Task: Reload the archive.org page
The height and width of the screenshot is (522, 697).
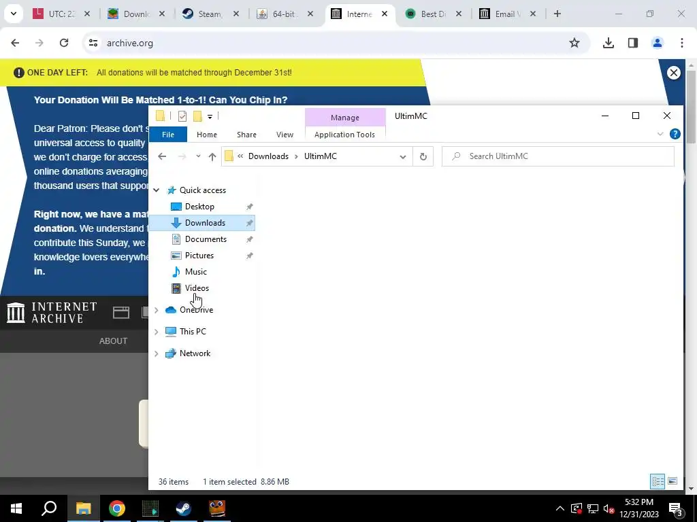Action: (x=64, y=43)
